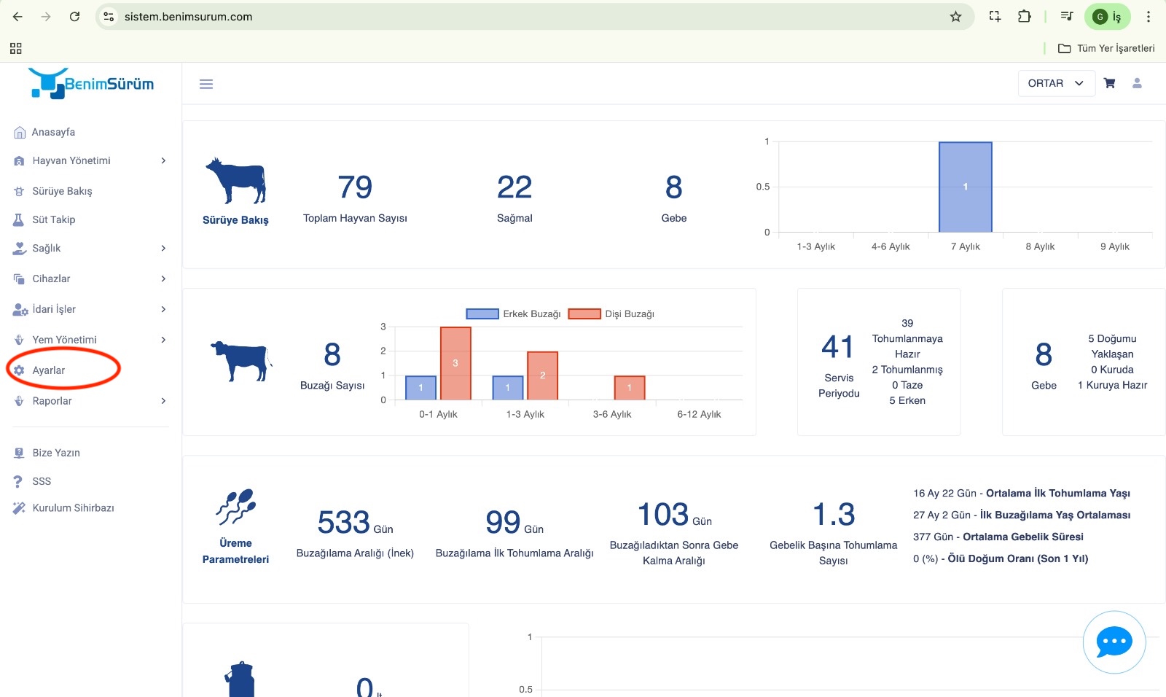Toggle Erkek Buzağı legend series
Image resolution: width=1166 pixels, height=697 pixels.
point(513,314)
